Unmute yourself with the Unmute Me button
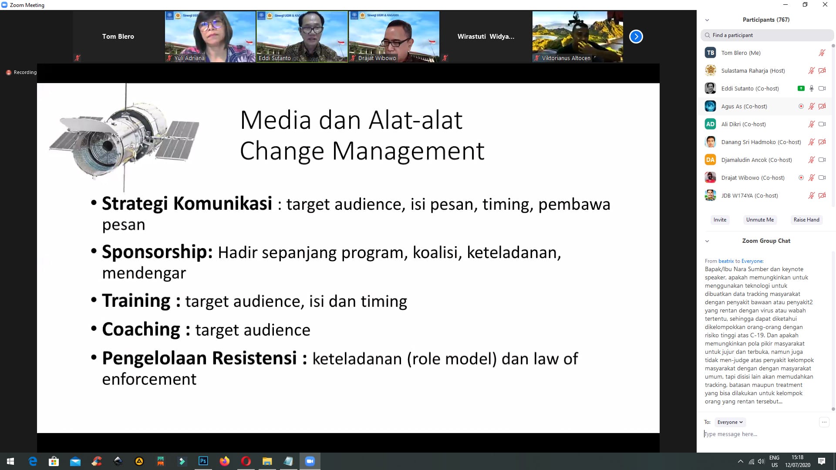This screenshot has width=836, height=470. click(x=760, y=220)
